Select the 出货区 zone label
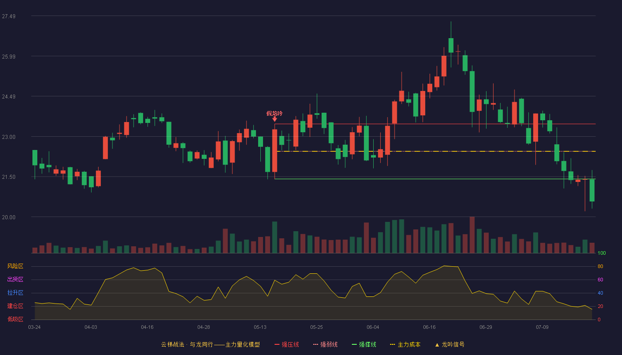The image size is (622, 355). 15,280
